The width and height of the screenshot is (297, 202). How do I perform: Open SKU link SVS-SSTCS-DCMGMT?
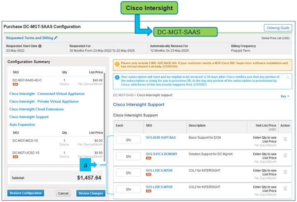pos(162,154)
